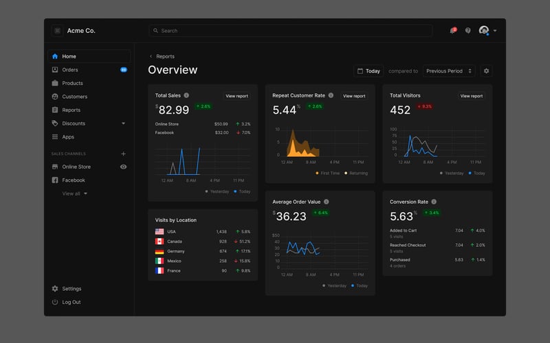Open the notifications bell icon
The width and height of the screenshot is (550, 343).
click(453, 30)
